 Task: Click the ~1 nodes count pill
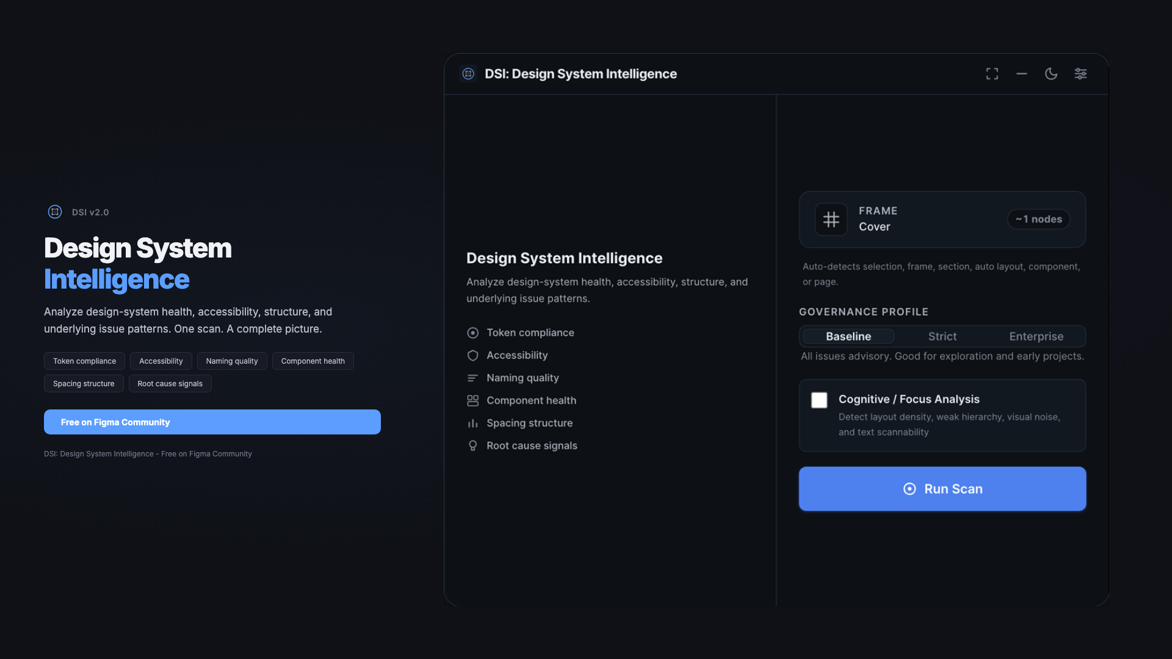tap(1038, 219)
